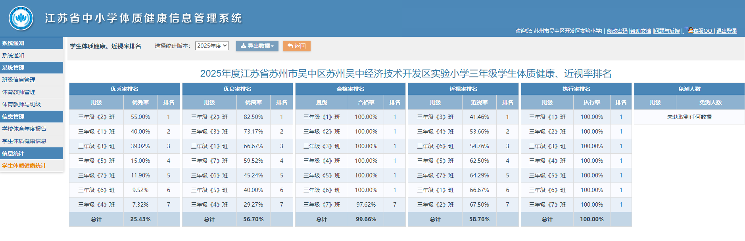Open the 修改密码 link
The height and width of the screenshot is (241, 745).
(617, 31)
